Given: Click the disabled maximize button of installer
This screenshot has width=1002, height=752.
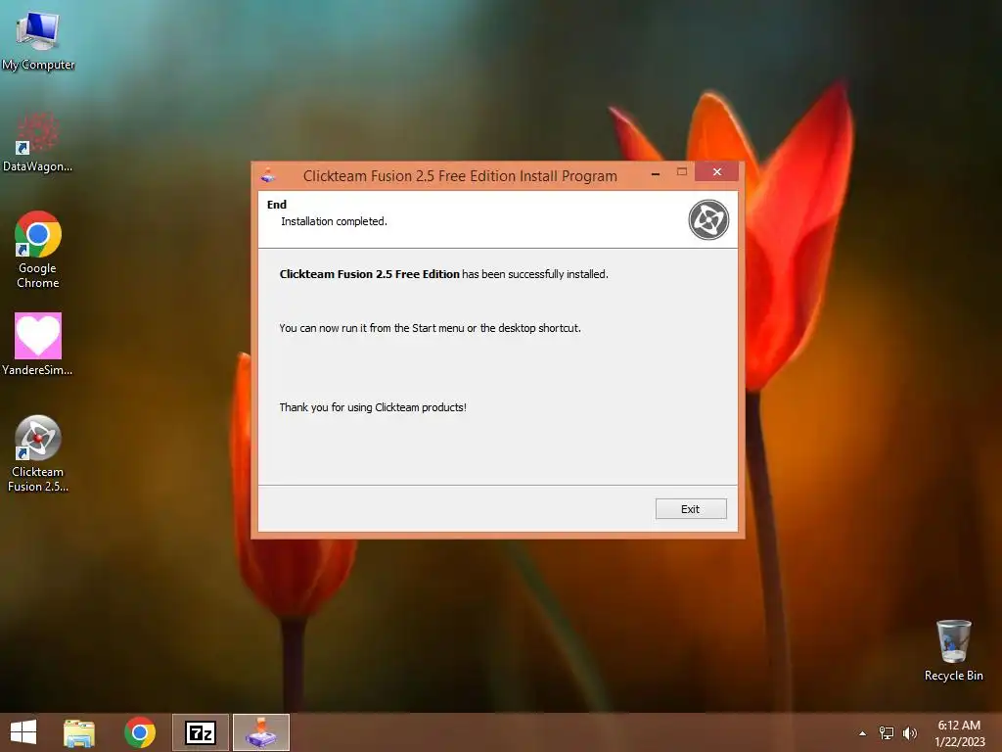Looking at the screenshot, I should pos(682,172).
